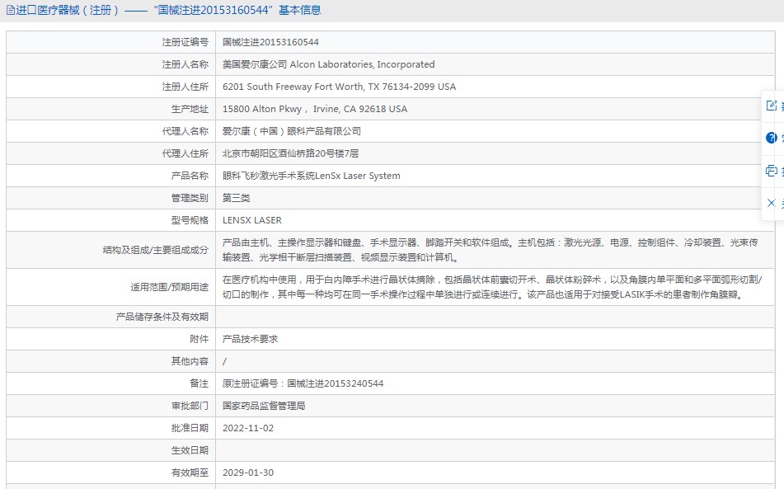Select registration number 国械注进20153160544 value cell
784x489 pixels.
click(x=270, y=42)
